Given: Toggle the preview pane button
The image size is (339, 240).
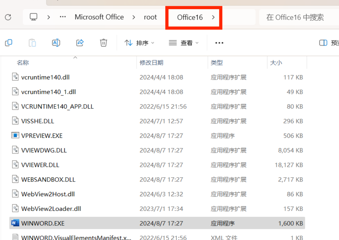Looking at the screenshot, I should click(329, 43).
